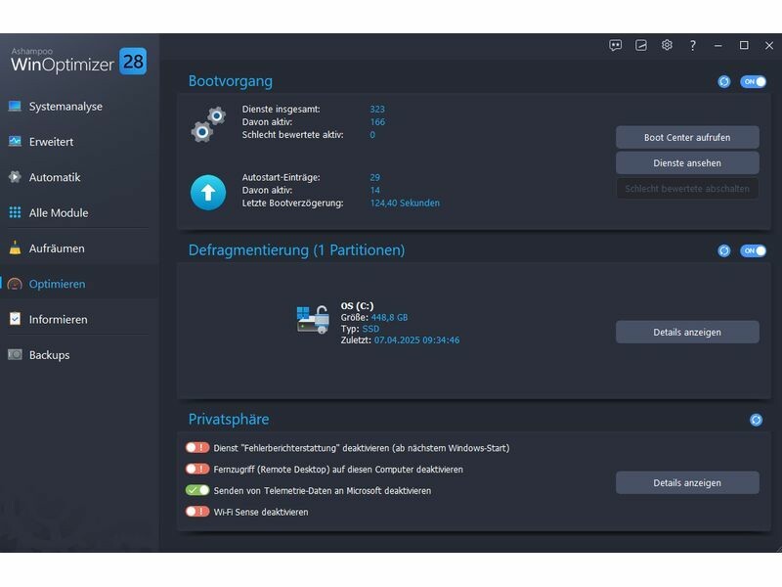Open help with the question mark icon
782x587 pixels.
click(x=693, y=45)
